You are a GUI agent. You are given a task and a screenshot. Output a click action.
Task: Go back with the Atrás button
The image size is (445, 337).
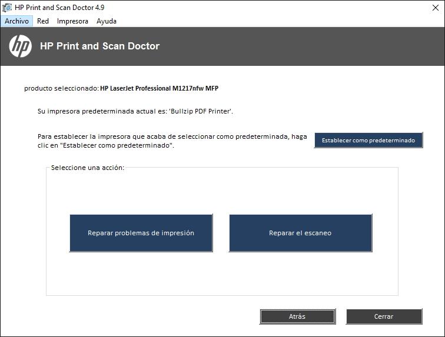click(297, 316)
